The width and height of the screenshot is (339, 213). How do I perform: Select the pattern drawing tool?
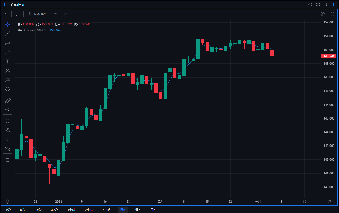click(x=7, y=71)
